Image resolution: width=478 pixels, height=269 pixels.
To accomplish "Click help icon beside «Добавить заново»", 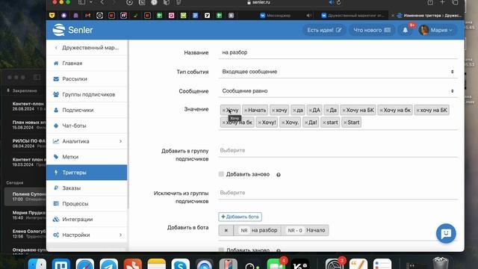I will 279,175.
